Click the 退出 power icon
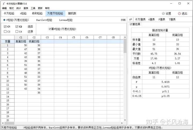The height and width of the screenshot is (130, 193). pos(179,13)
